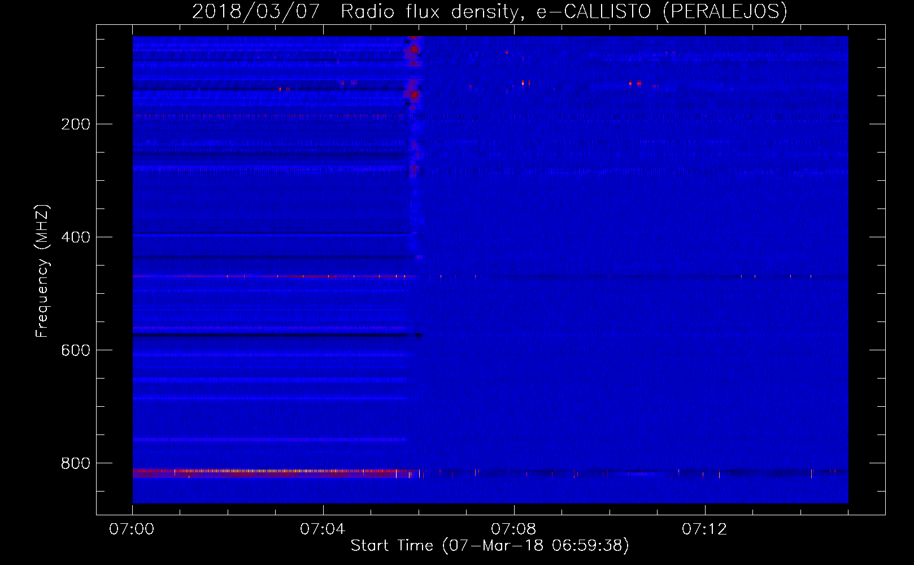This screenshot has height=565, width=914.
Task: Click the '07:04' time tick label
Action: click(323, 529)
